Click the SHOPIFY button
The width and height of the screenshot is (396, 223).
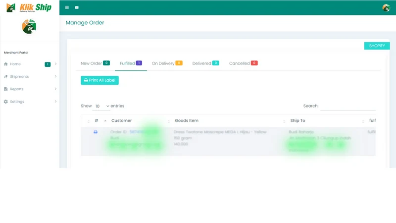(x=377, y=46)
